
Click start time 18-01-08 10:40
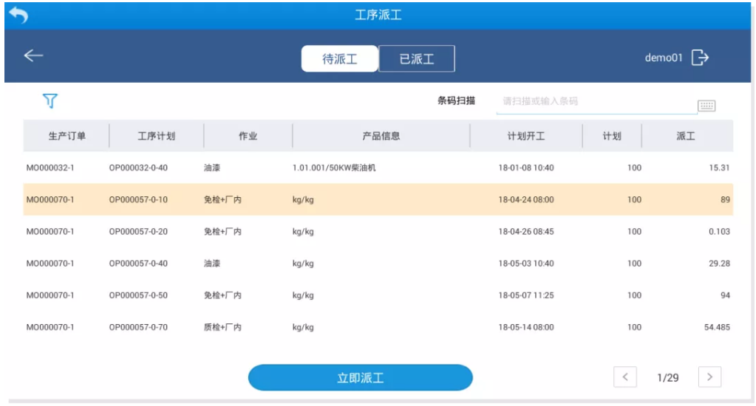tap(526, 168)
